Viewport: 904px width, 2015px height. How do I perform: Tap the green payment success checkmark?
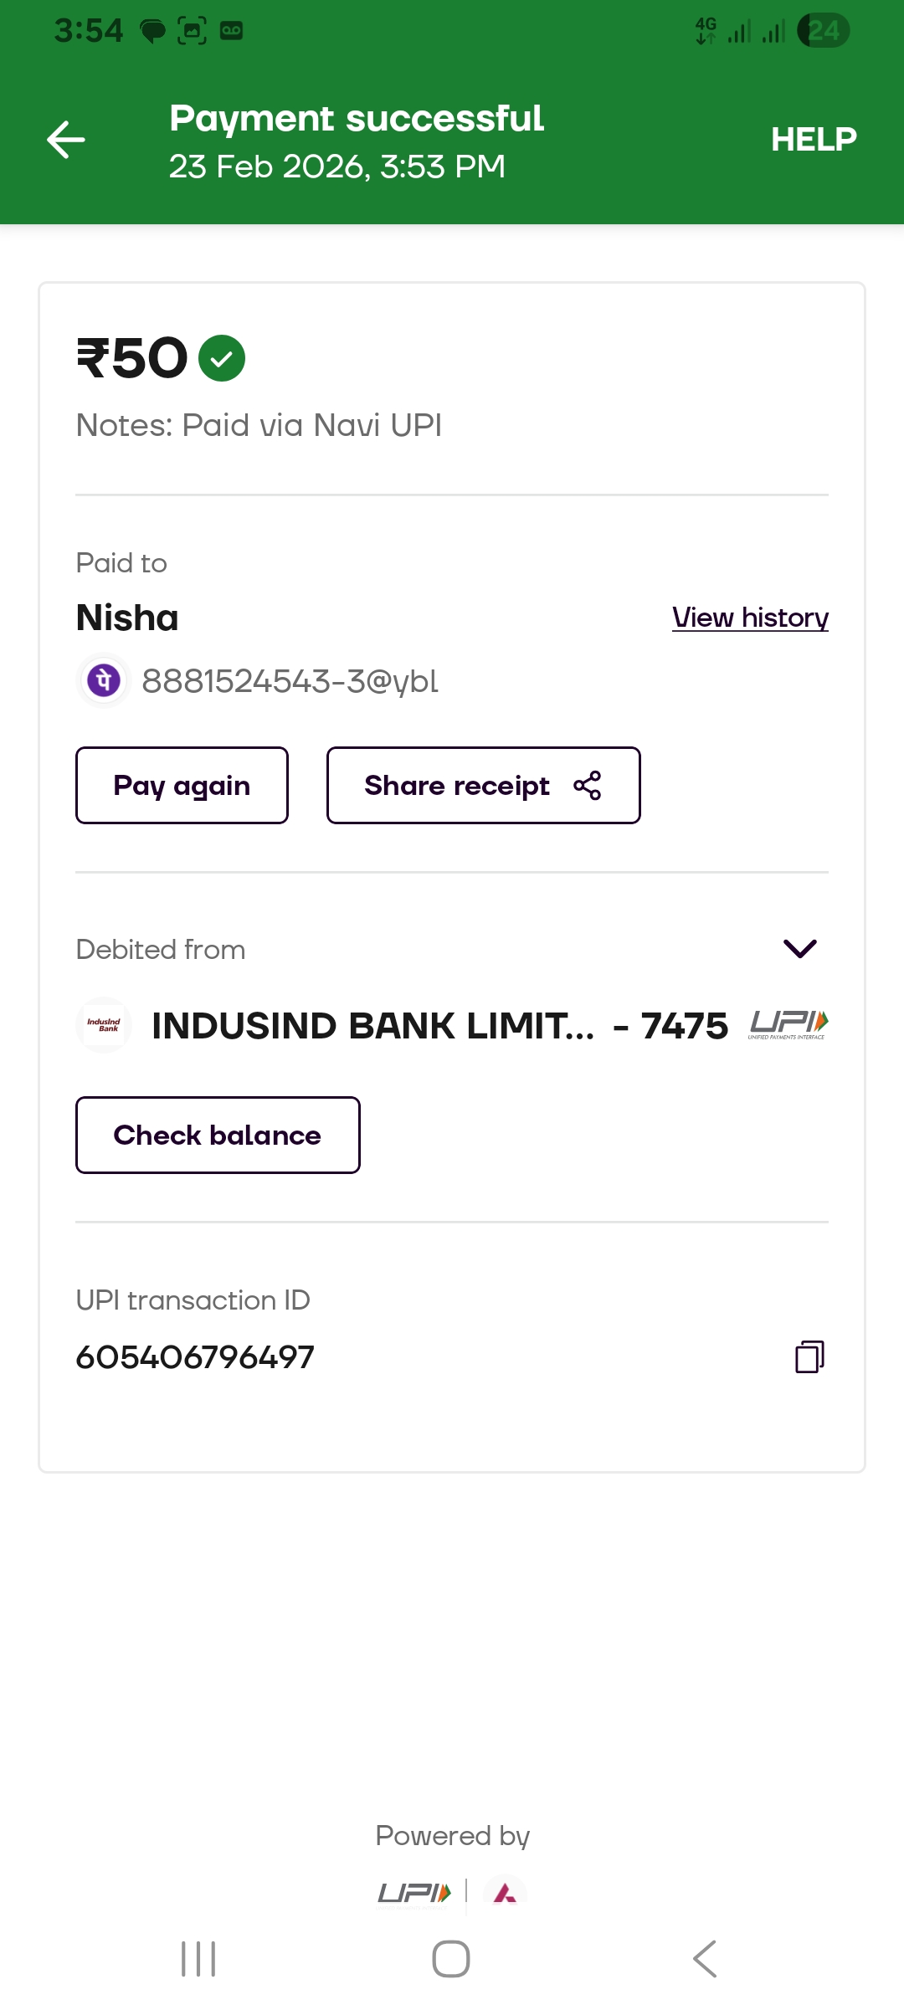[222, 358]
